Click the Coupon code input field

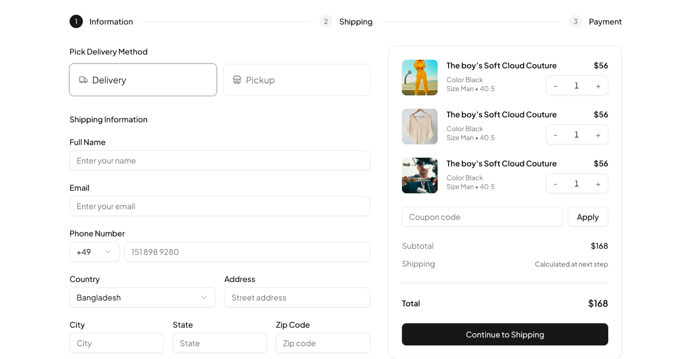click(x=482, y=217)
